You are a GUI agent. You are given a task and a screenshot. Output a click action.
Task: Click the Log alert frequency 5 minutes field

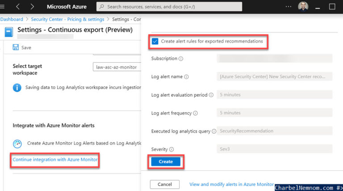click(x=275, y=113)
